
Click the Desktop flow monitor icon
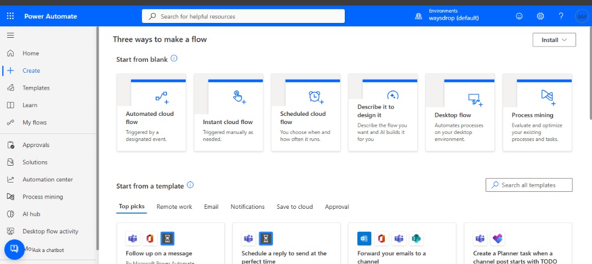475,100
